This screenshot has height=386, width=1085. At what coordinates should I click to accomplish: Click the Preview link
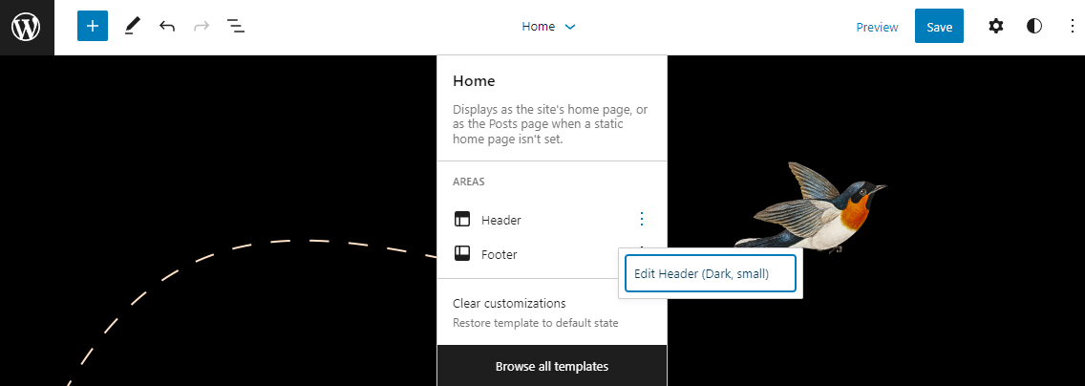[x=877, y=27]
